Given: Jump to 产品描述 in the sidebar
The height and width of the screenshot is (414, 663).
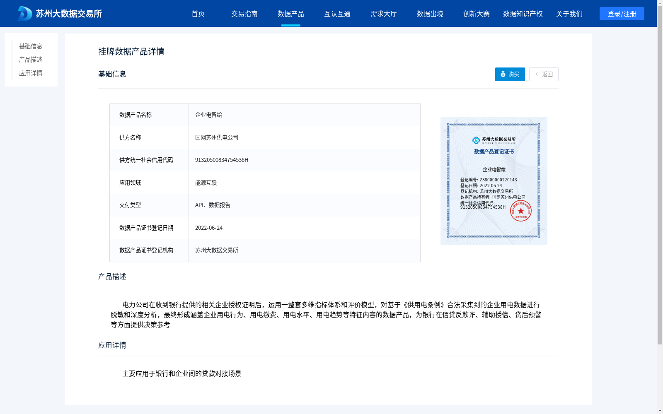Looking at the screenshot, I should point(31,60).
